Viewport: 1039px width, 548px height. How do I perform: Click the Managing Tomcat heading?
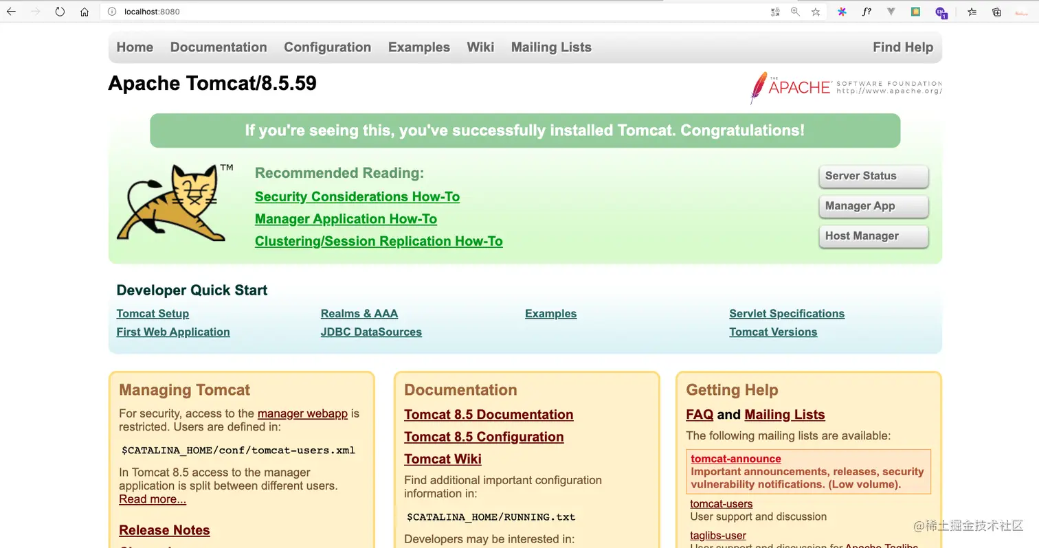coord(184,390)
